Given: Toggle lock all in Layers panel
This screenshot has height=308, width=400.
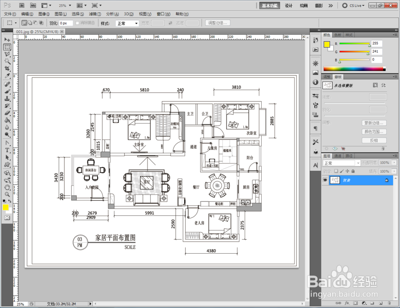Looking at the screenshot, I should click(x=353, y=171).
